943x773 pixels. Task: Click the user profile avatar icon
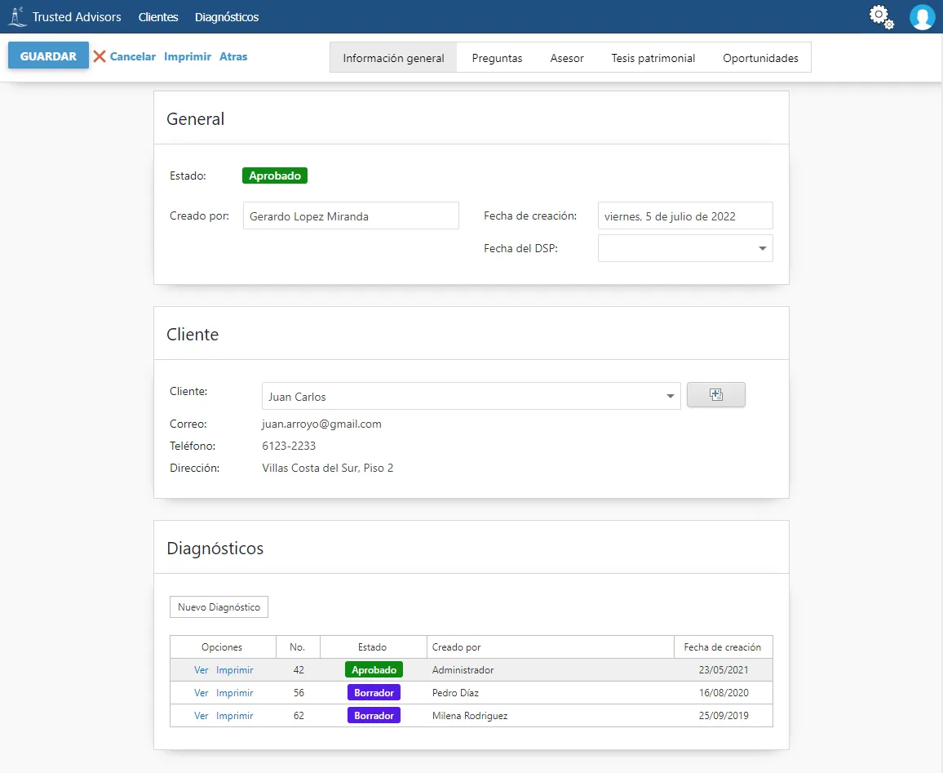(x=922, y=16)
